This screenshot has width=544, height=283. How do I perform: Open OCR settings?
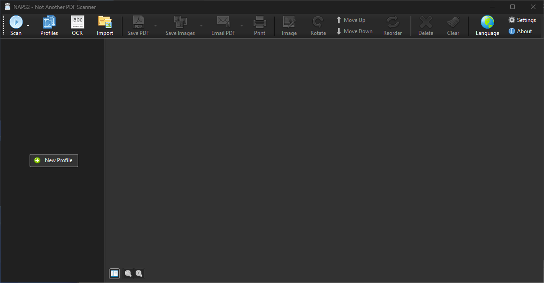[77, 26]
